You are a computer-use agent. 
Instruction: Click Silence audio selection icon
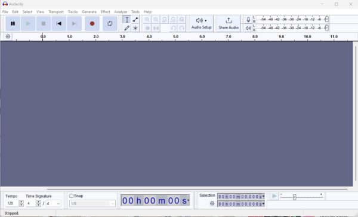tap(156, 28)
